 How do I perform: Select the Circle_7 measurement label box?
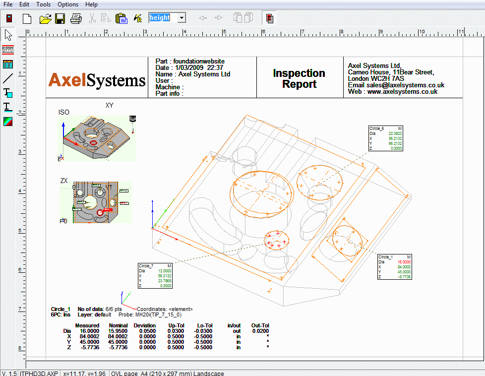(x=155, y=275)
